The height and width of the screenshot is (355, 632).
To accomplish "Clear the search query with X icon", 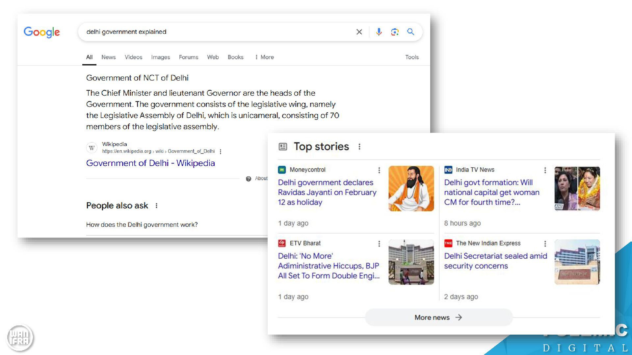I will (359, 32).
